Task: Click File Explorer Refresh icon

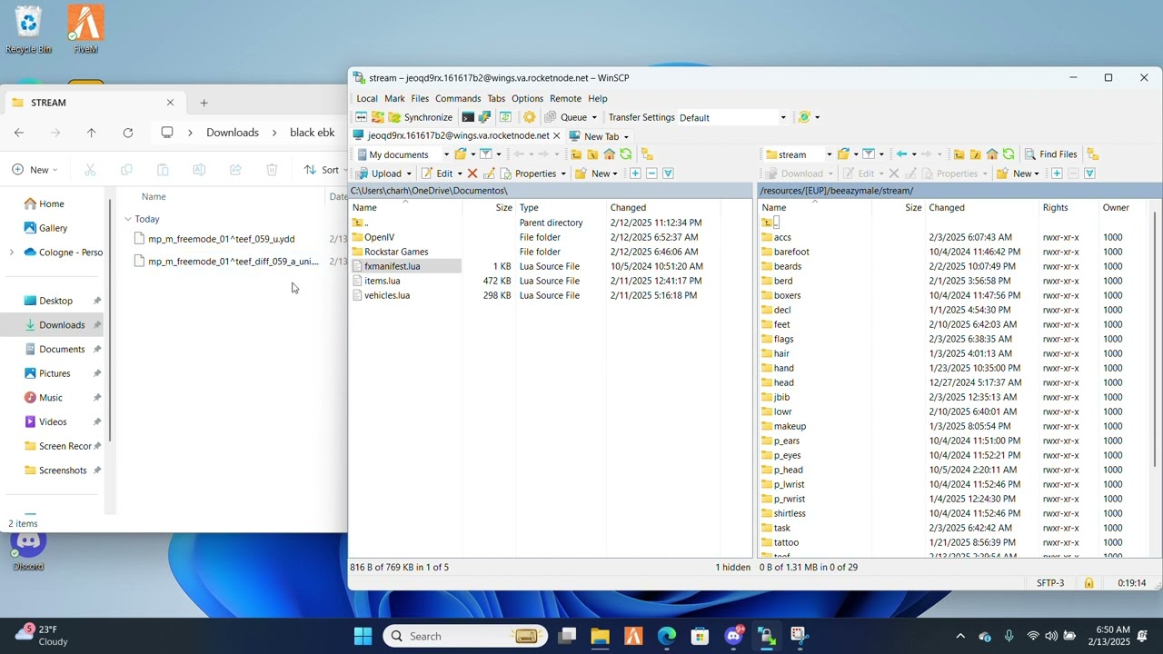Action: [128, 133]
